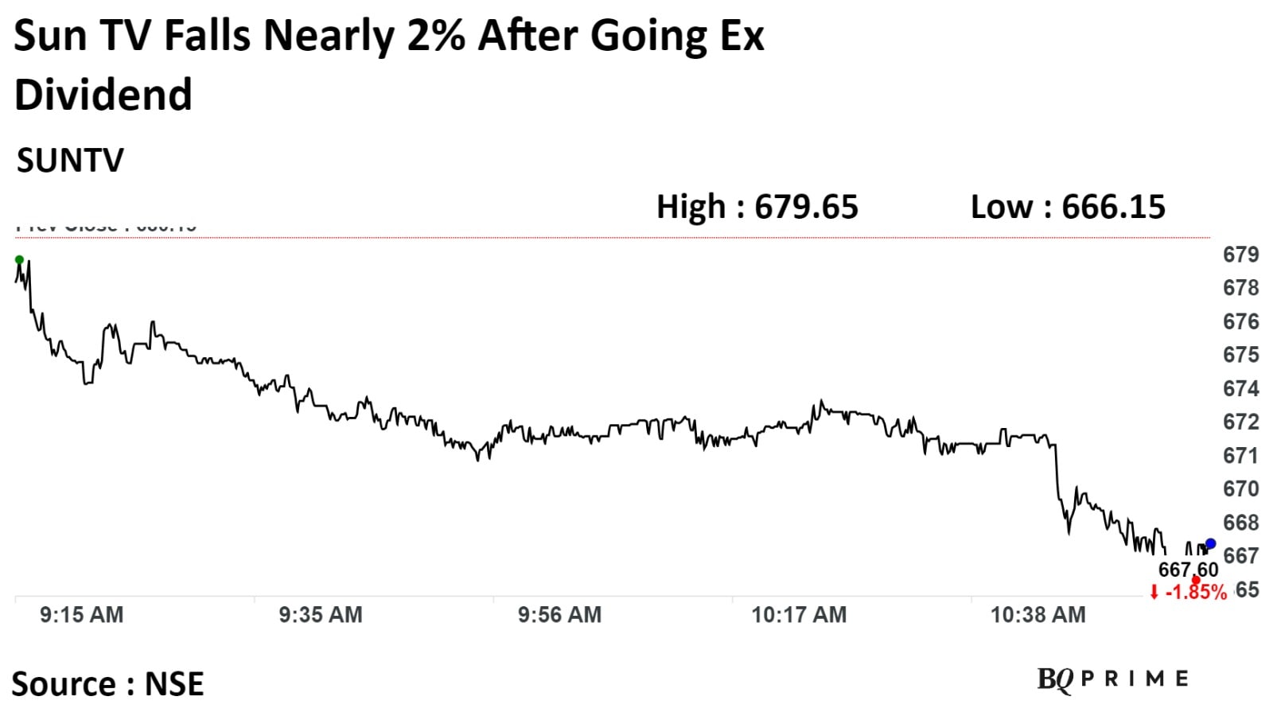Click the 9:35 AM time axis label
The image size is (1273, 716).
[x=321, y=615]
